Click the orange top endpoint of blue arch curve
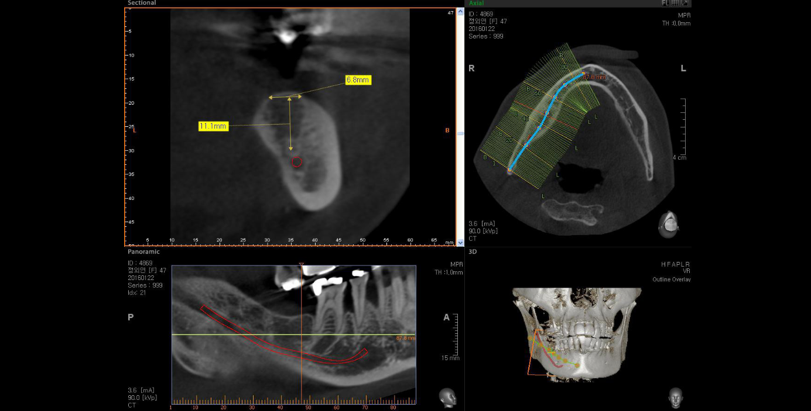The width and height of the screenshot is (811, 411). click(583, 74)
